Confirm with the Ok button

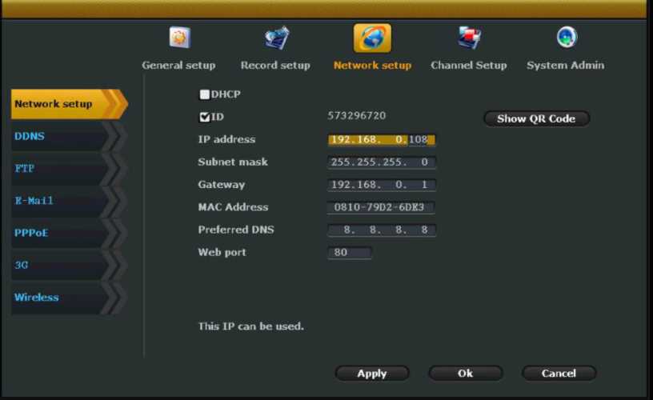point(465,374)
